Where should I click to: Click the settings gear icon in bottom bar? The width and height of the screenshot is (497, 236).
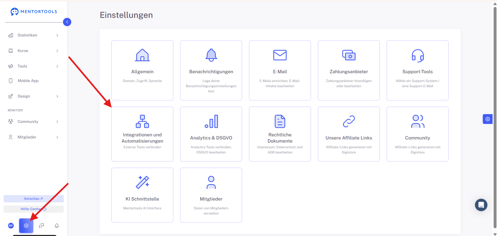pos(26,226)
